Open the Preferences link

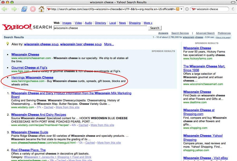click(x=224, y=33)
